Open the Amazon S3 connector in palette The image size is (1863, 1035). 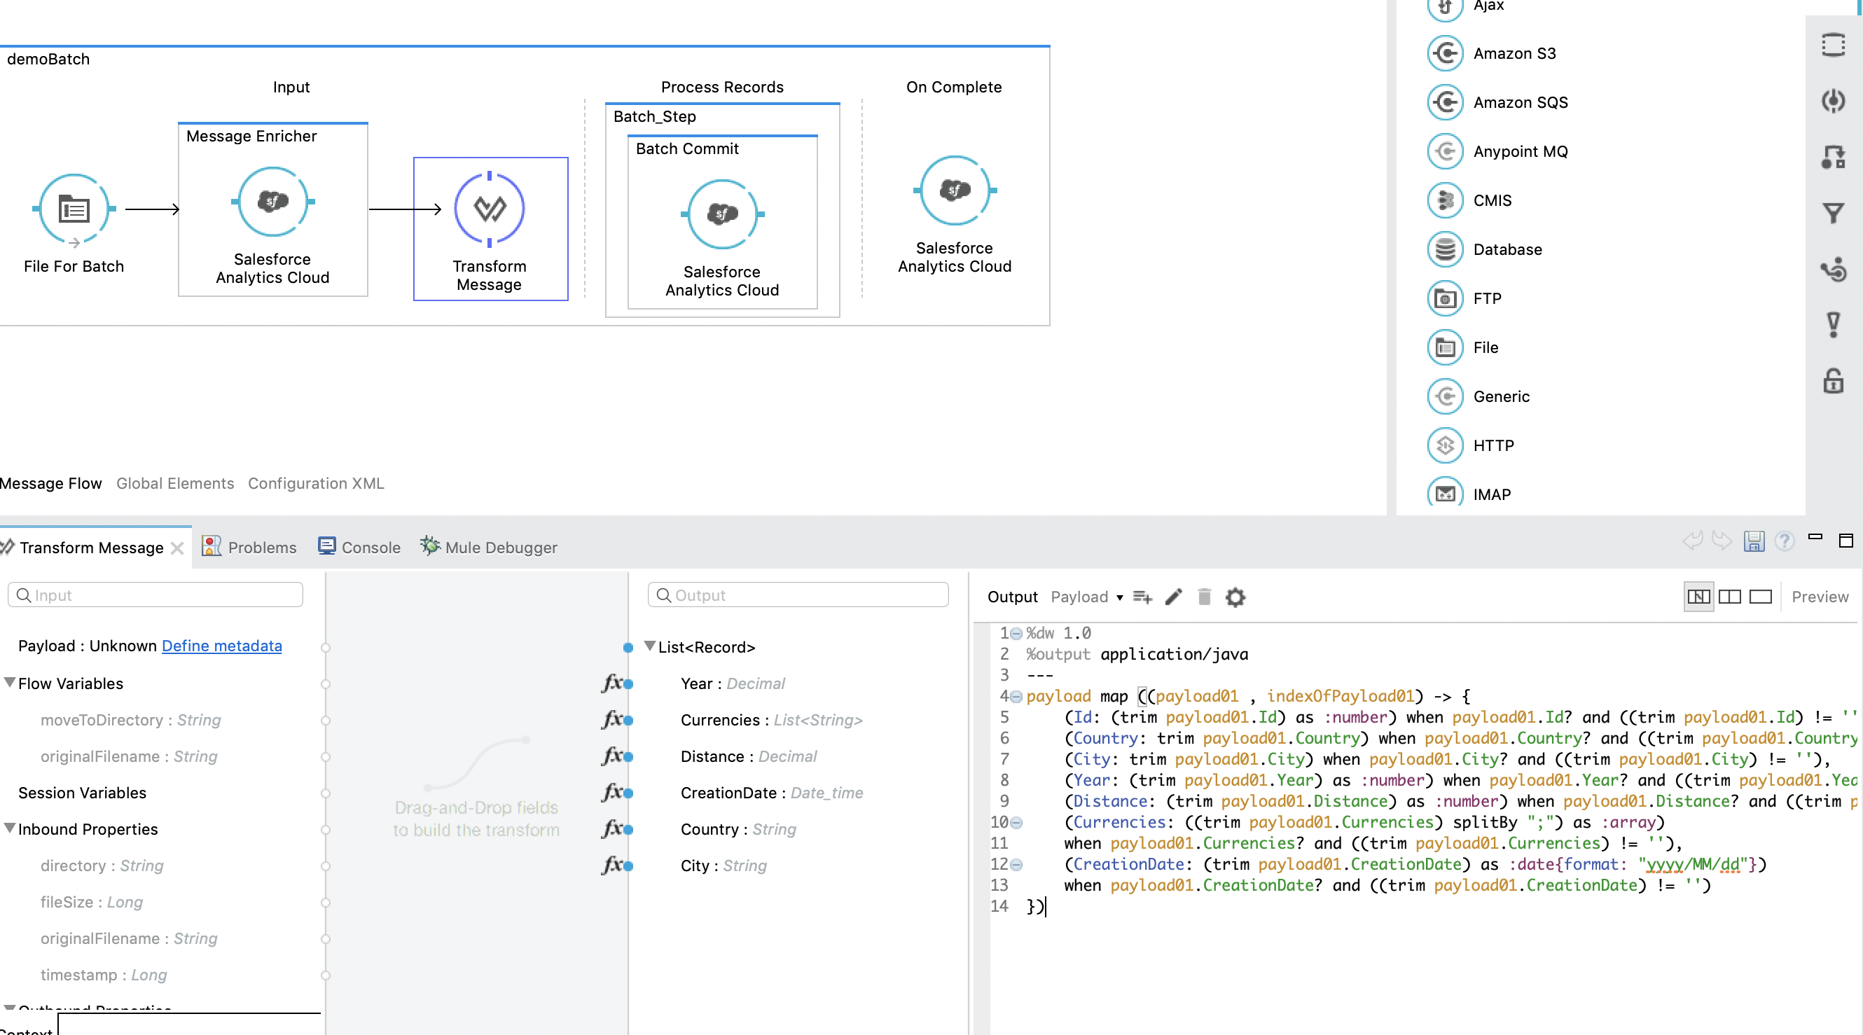[1515, 53]
